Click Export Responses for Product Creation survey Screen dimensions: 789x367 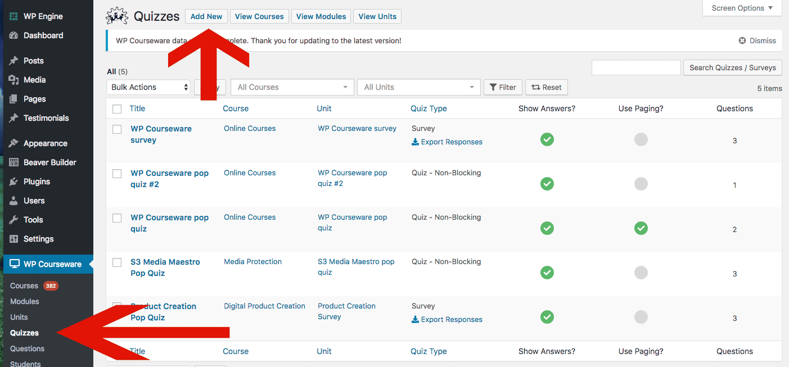447,319
